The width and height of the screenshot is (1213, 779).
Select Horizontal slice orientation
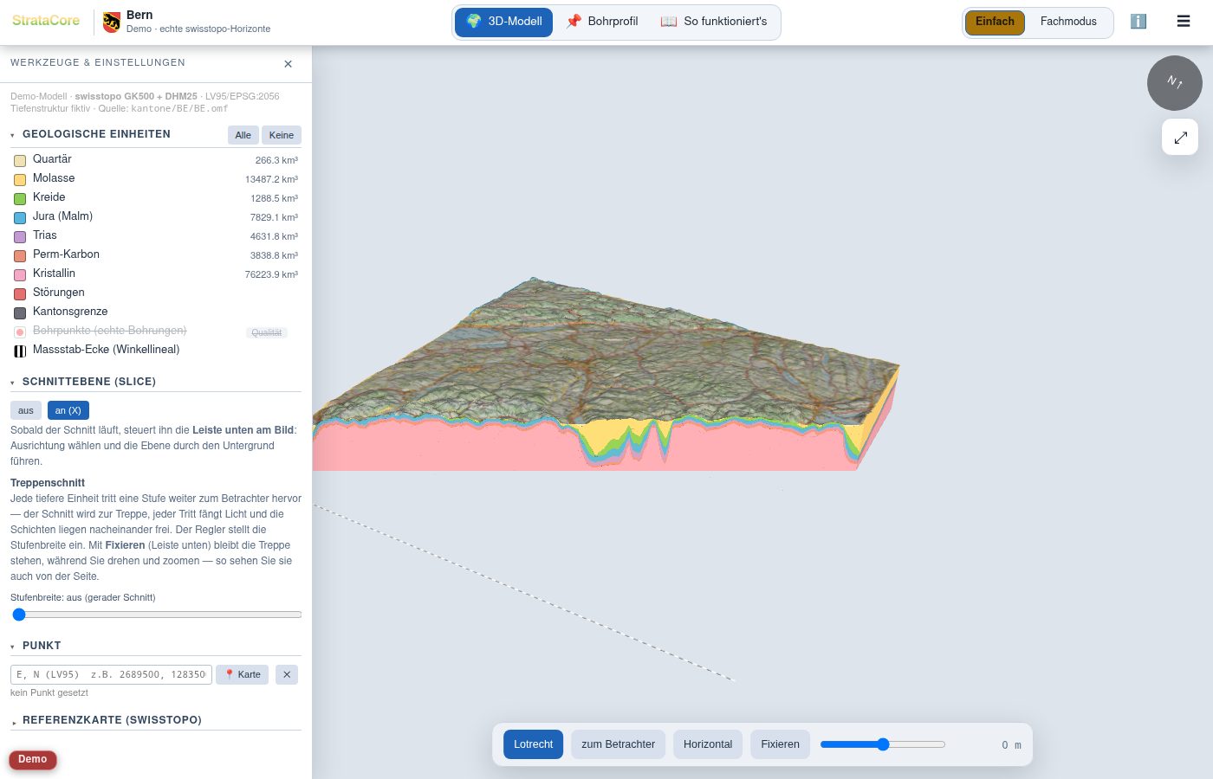coord(708,744)
